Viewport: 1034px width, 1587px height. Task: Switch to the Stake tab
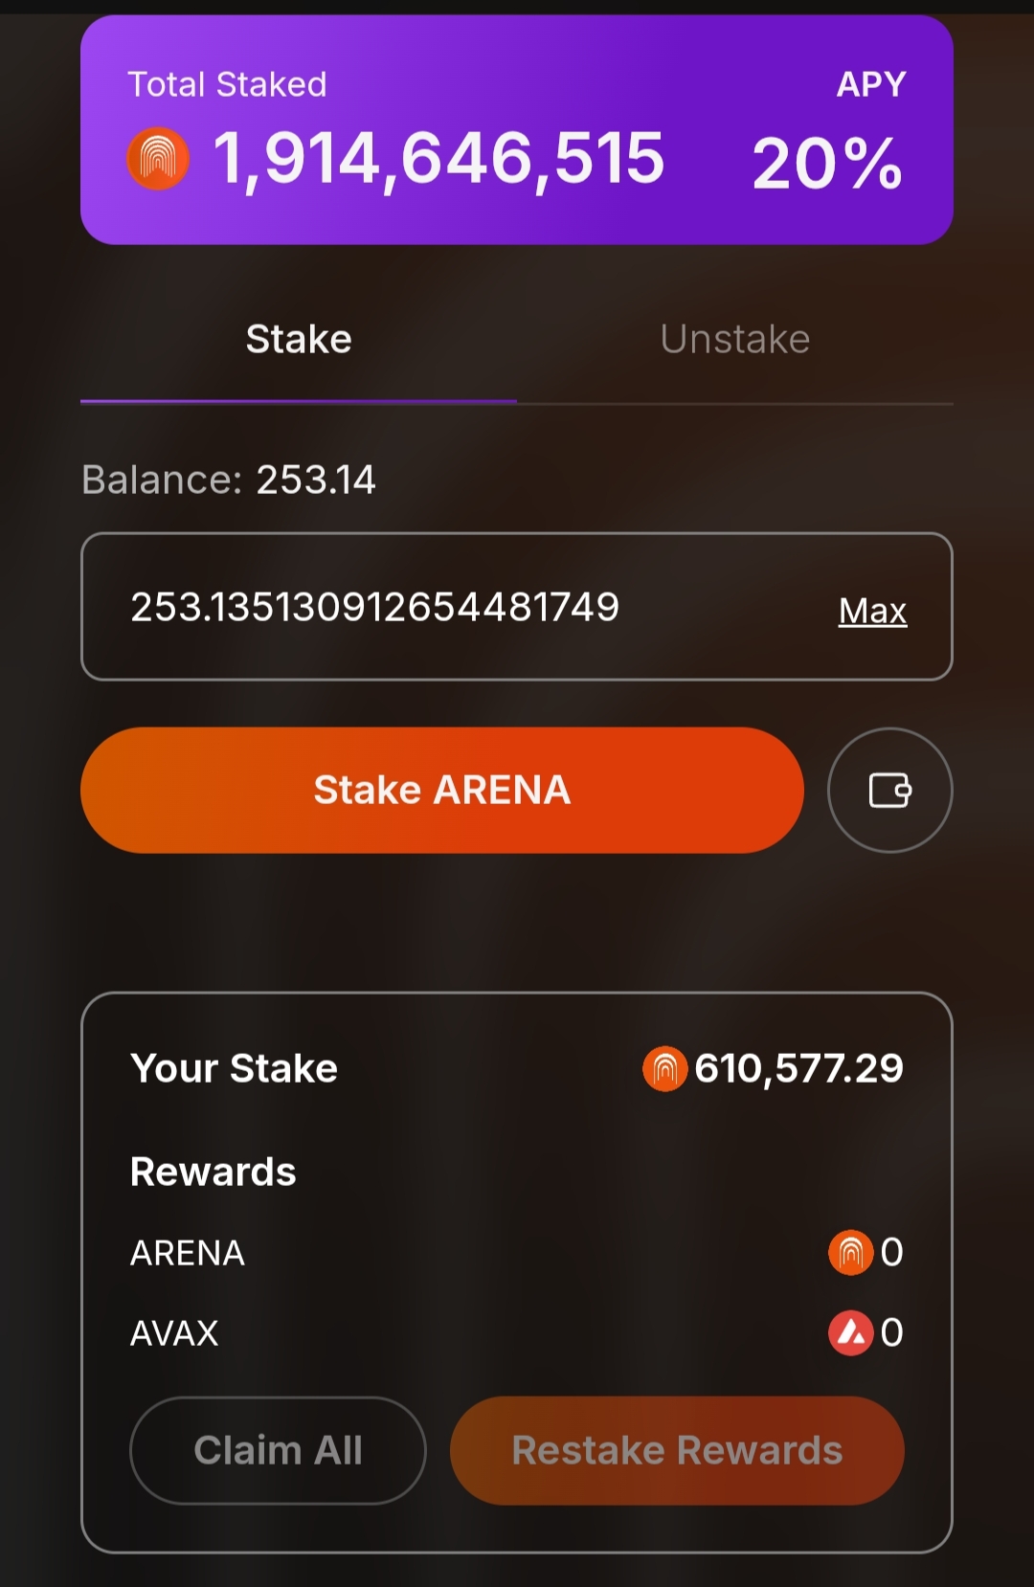pyautogui.click(x=299, y=340)
